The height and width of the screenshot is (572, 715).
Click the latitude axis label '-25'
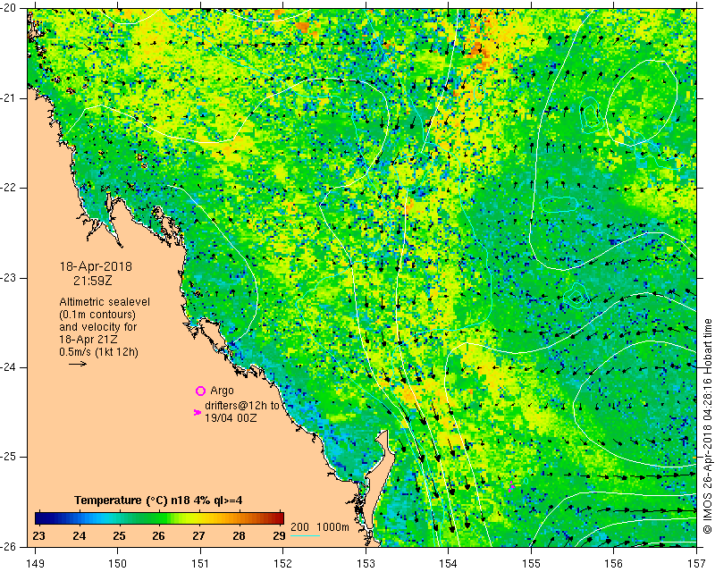(x=8, y=457)
